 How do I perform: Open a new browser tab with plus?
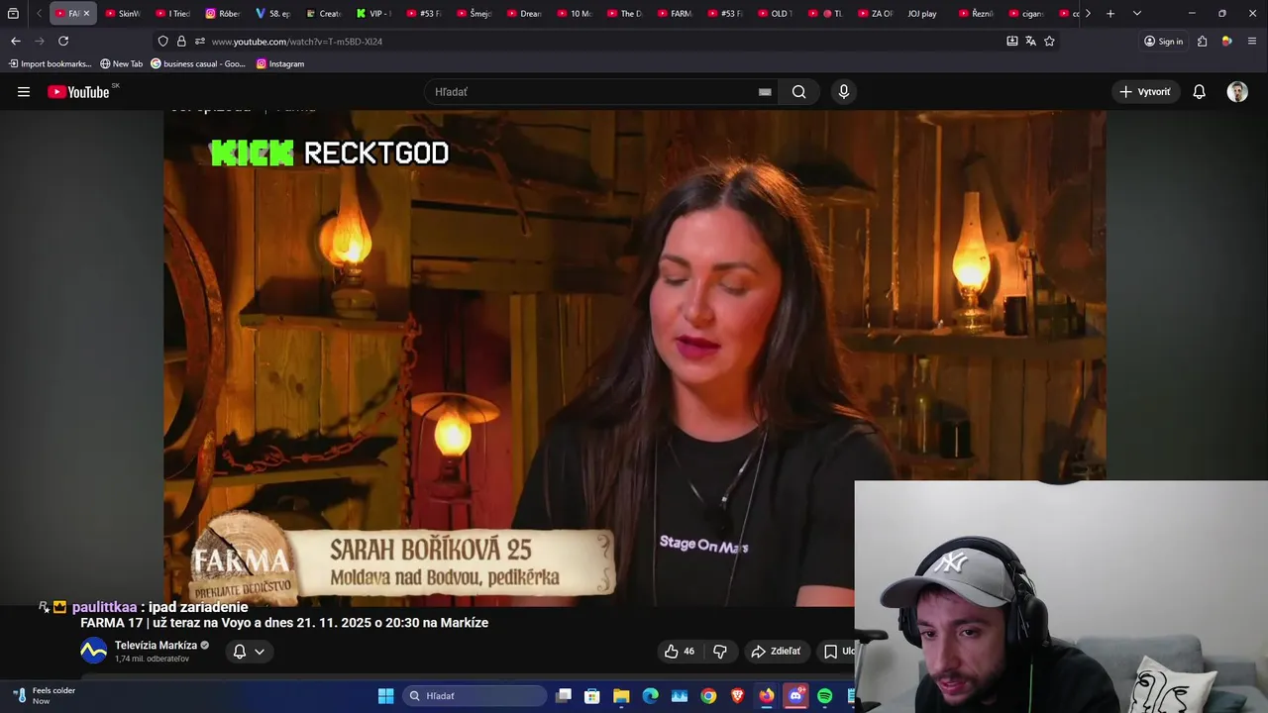click(1110, 14)
